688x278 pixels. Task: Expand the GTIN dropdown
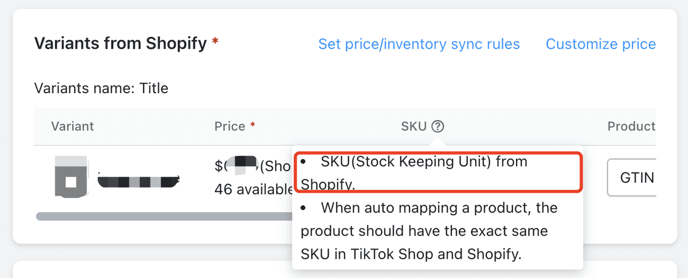click(x=632, y=177)
